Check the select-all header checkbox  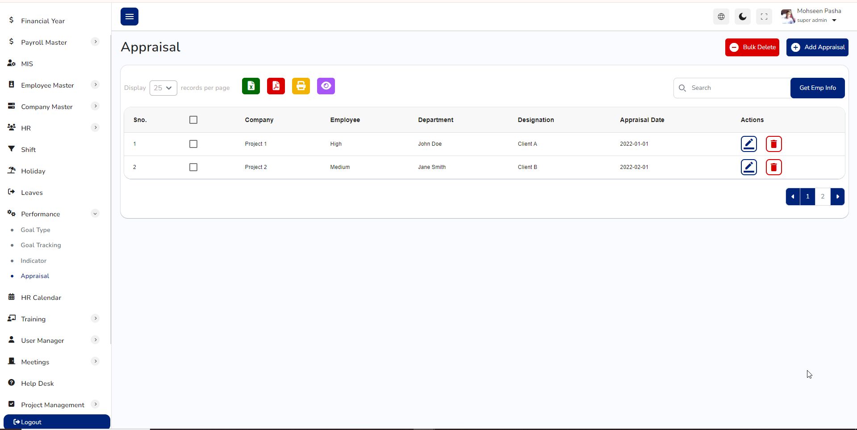193,120
